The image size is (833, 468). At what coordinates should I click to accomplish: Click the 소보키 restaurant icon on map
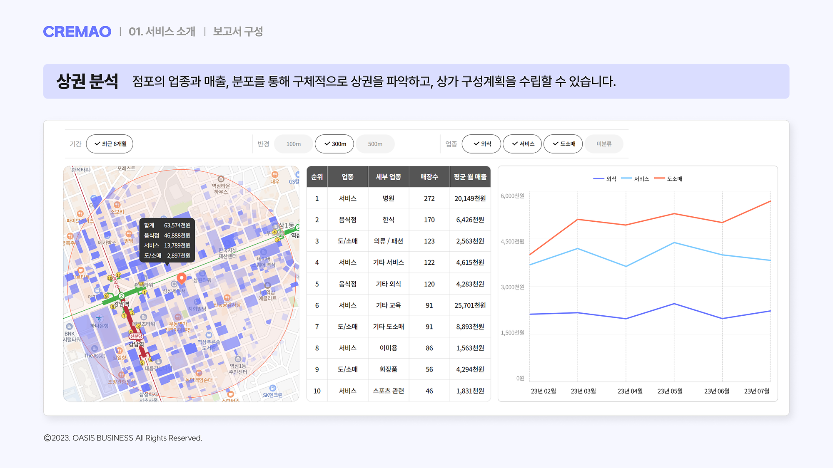pos(117,205)
